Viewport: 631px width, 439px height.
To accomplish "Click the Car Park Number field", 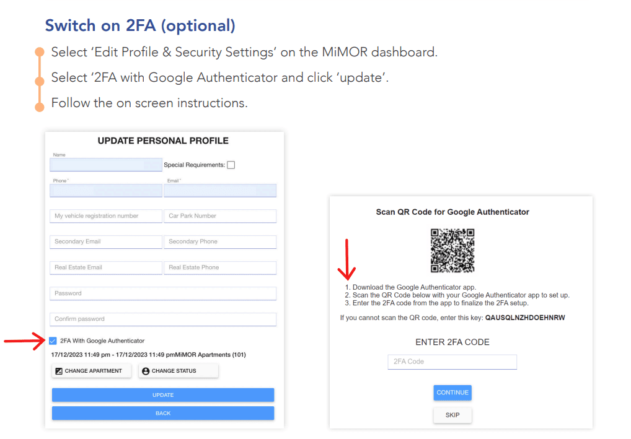I will tap(220, 216).
